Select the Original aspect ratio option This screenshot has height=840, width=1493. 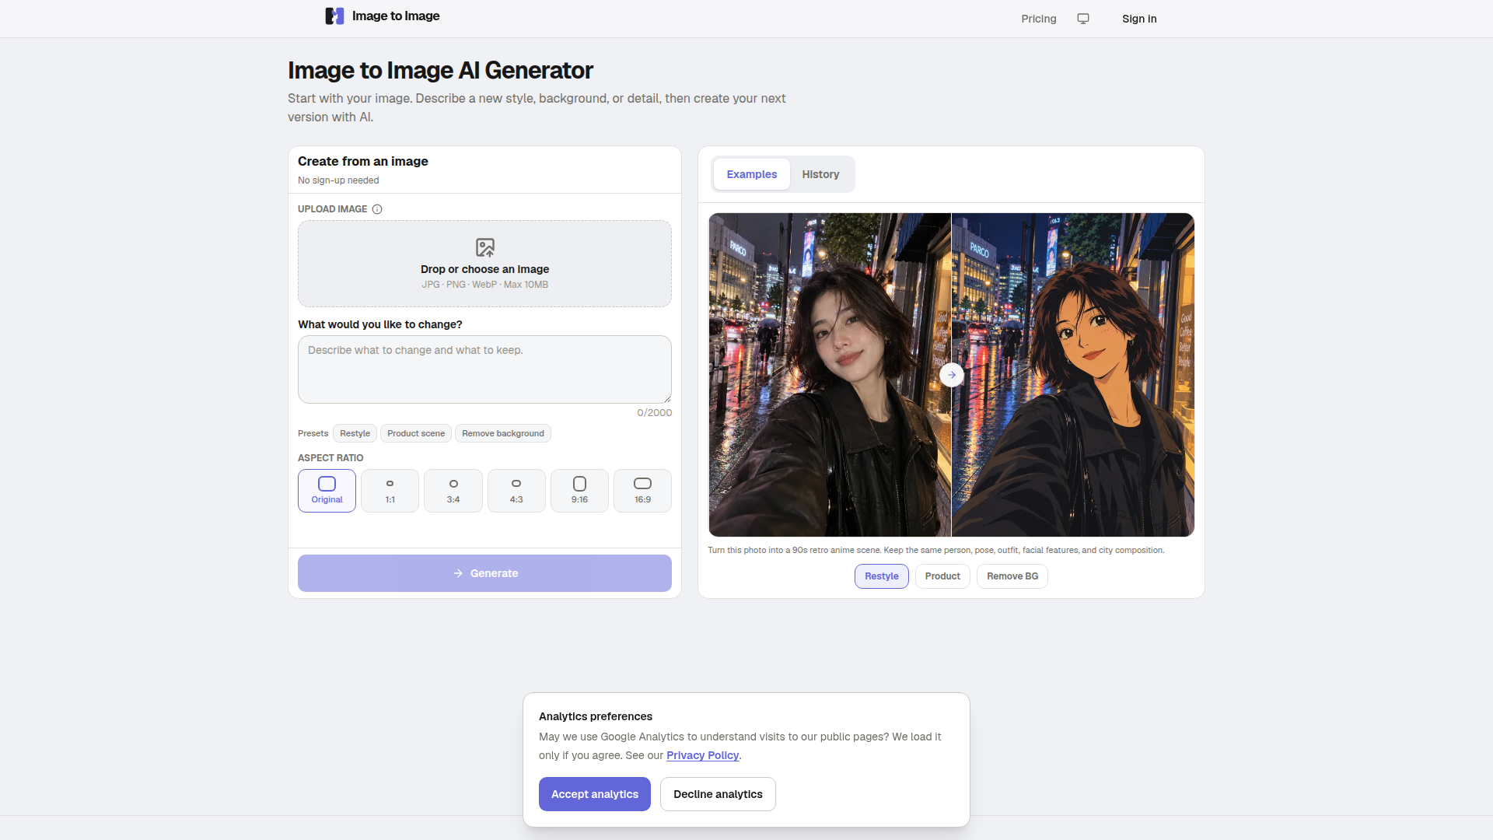point(327,491)
